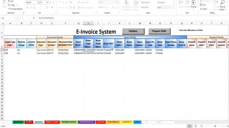Click the Buyer Legal Name header cell
229x128 pixels.
(x=88, y=43)
